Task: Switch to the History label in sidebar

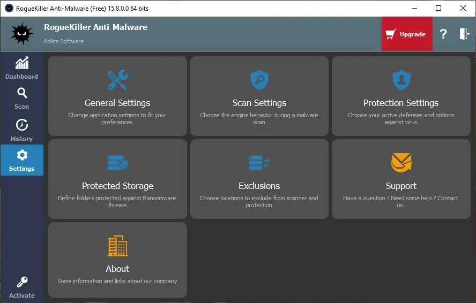Action: coord(21,139)
